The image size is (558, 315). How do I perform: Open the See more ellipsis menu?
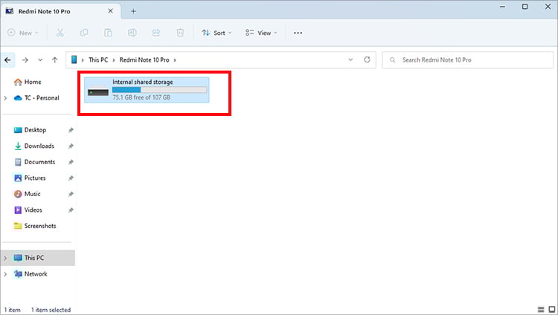coord(298,33)
